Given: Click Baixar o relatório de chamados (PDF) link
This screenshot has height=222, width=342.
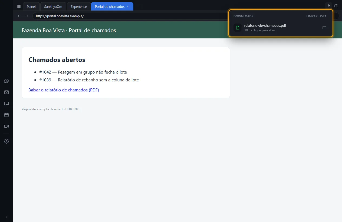Looking at the screenshot, I should [64, 90].
